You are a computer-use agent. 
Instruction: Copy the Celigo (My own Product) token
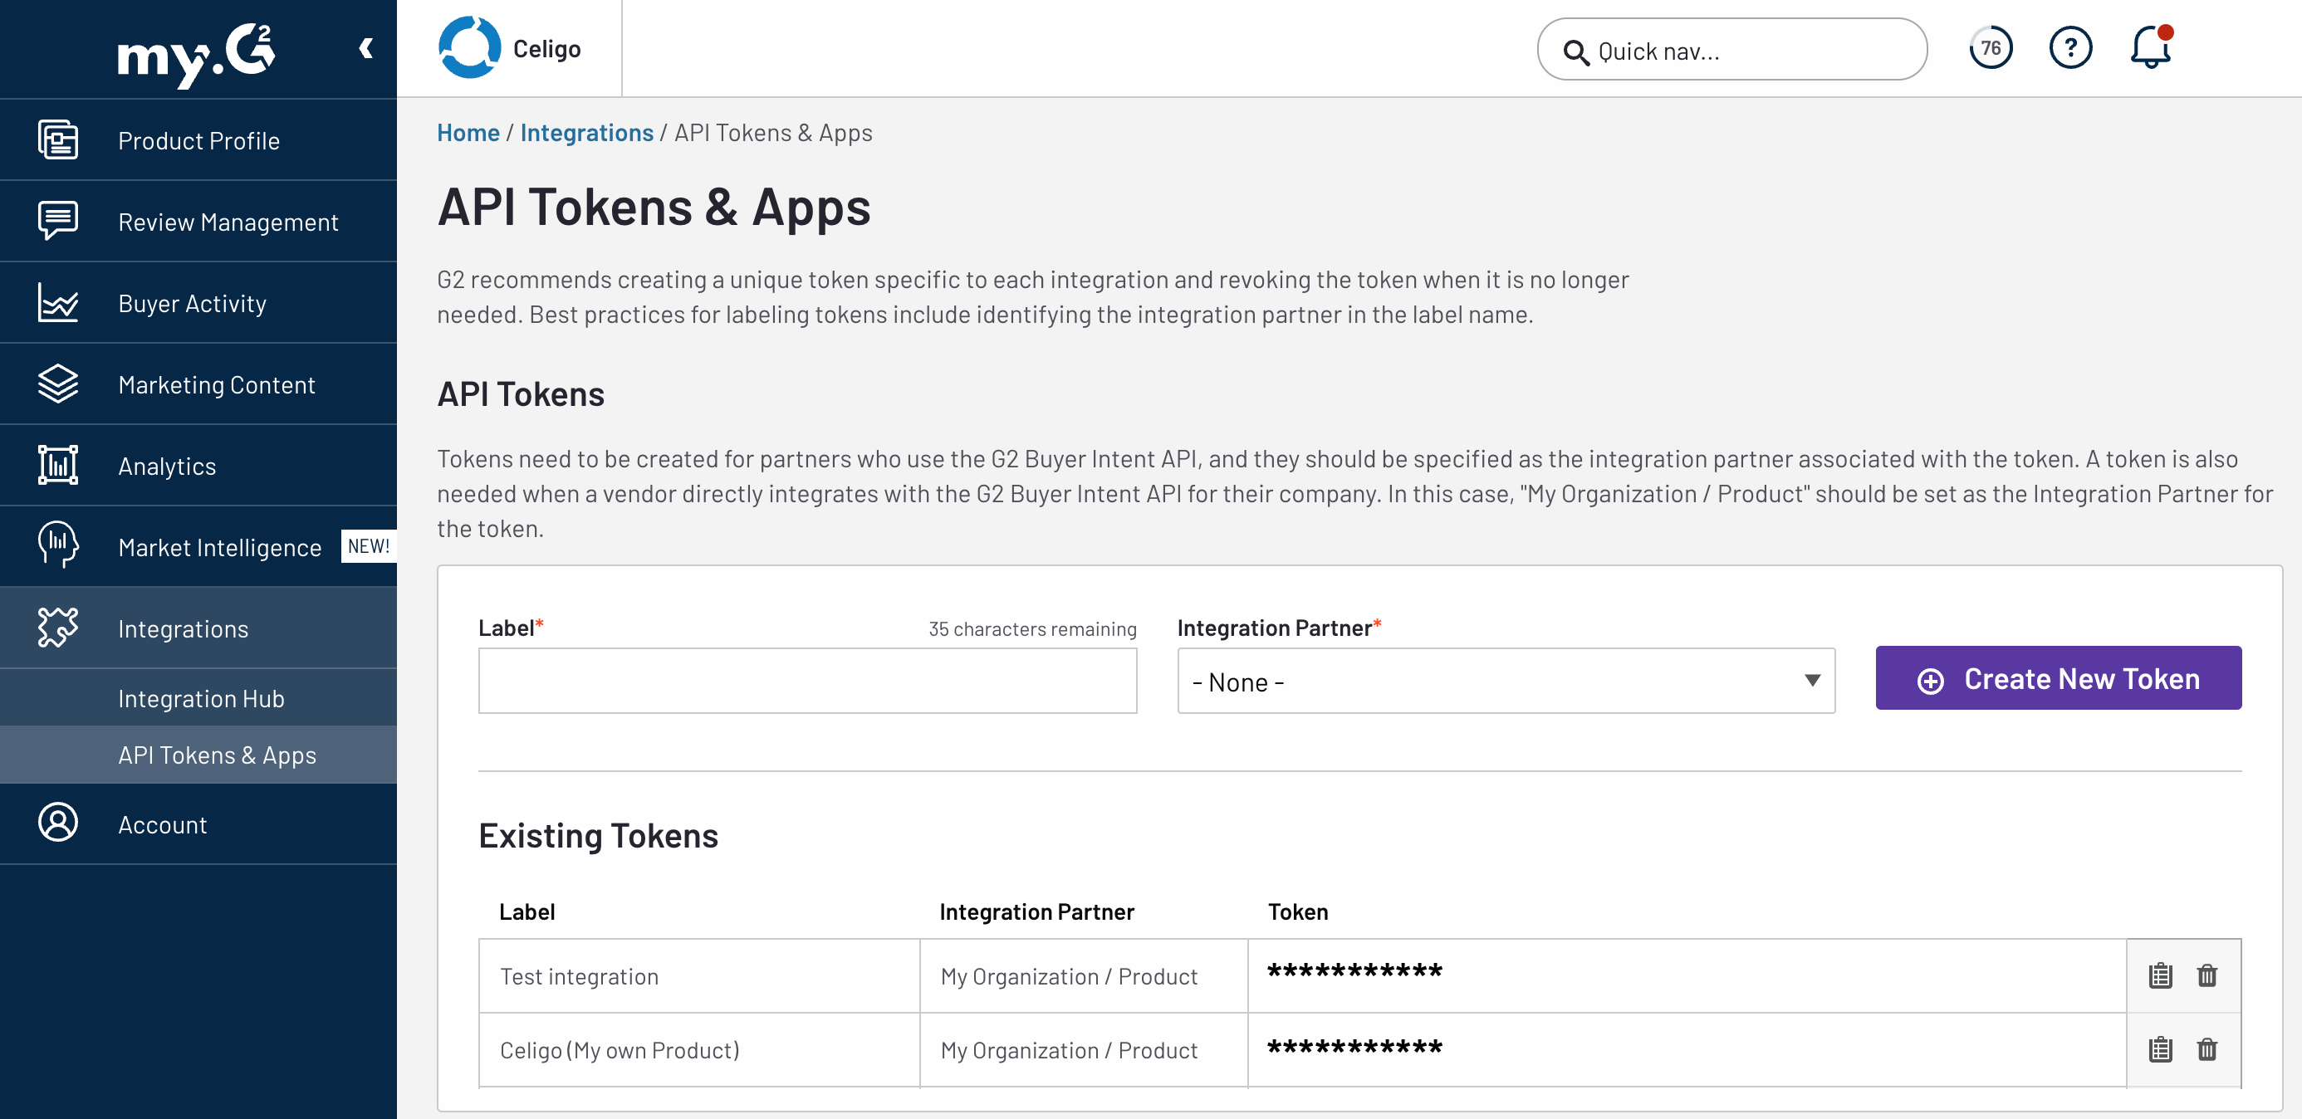coord(2160,1049)
